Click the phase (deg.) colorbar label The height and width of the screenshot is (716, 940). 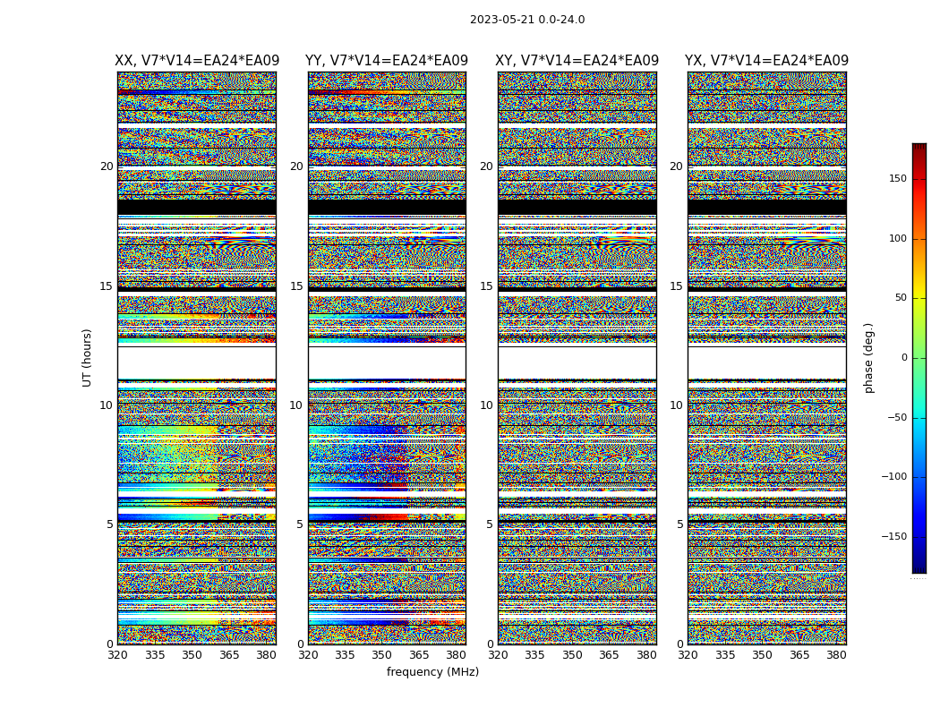(x=869, y=358)
